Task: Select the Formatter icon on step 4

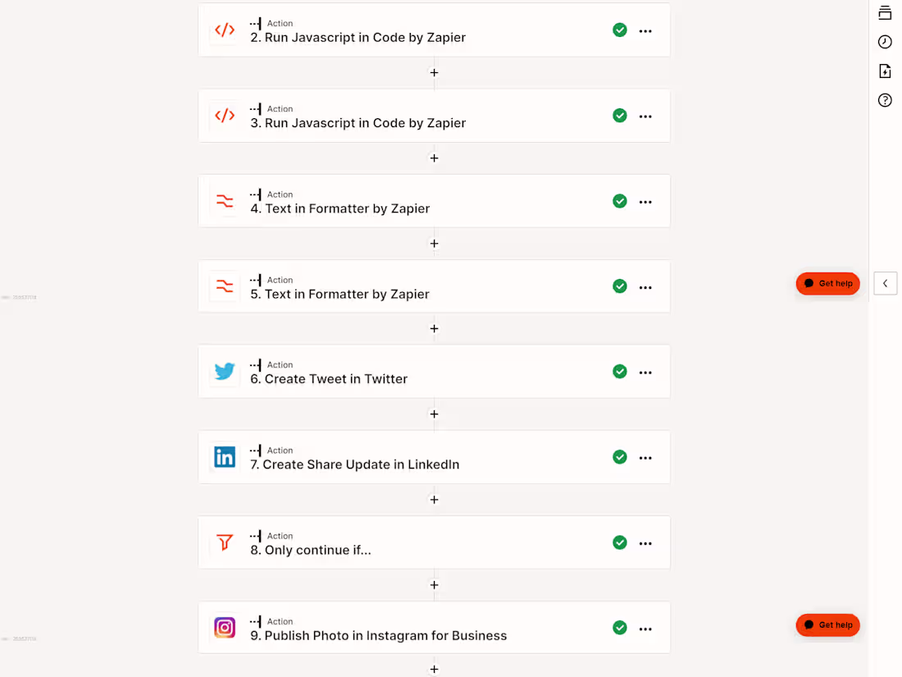Action: coord(224,201)
